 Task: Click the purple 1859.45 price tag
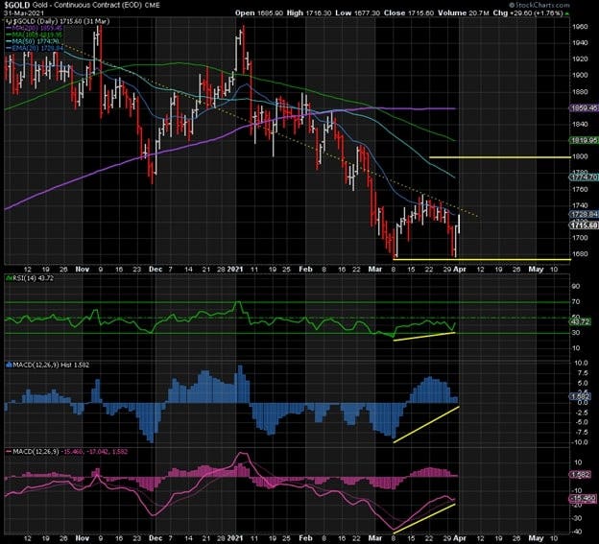coord(584,108)
